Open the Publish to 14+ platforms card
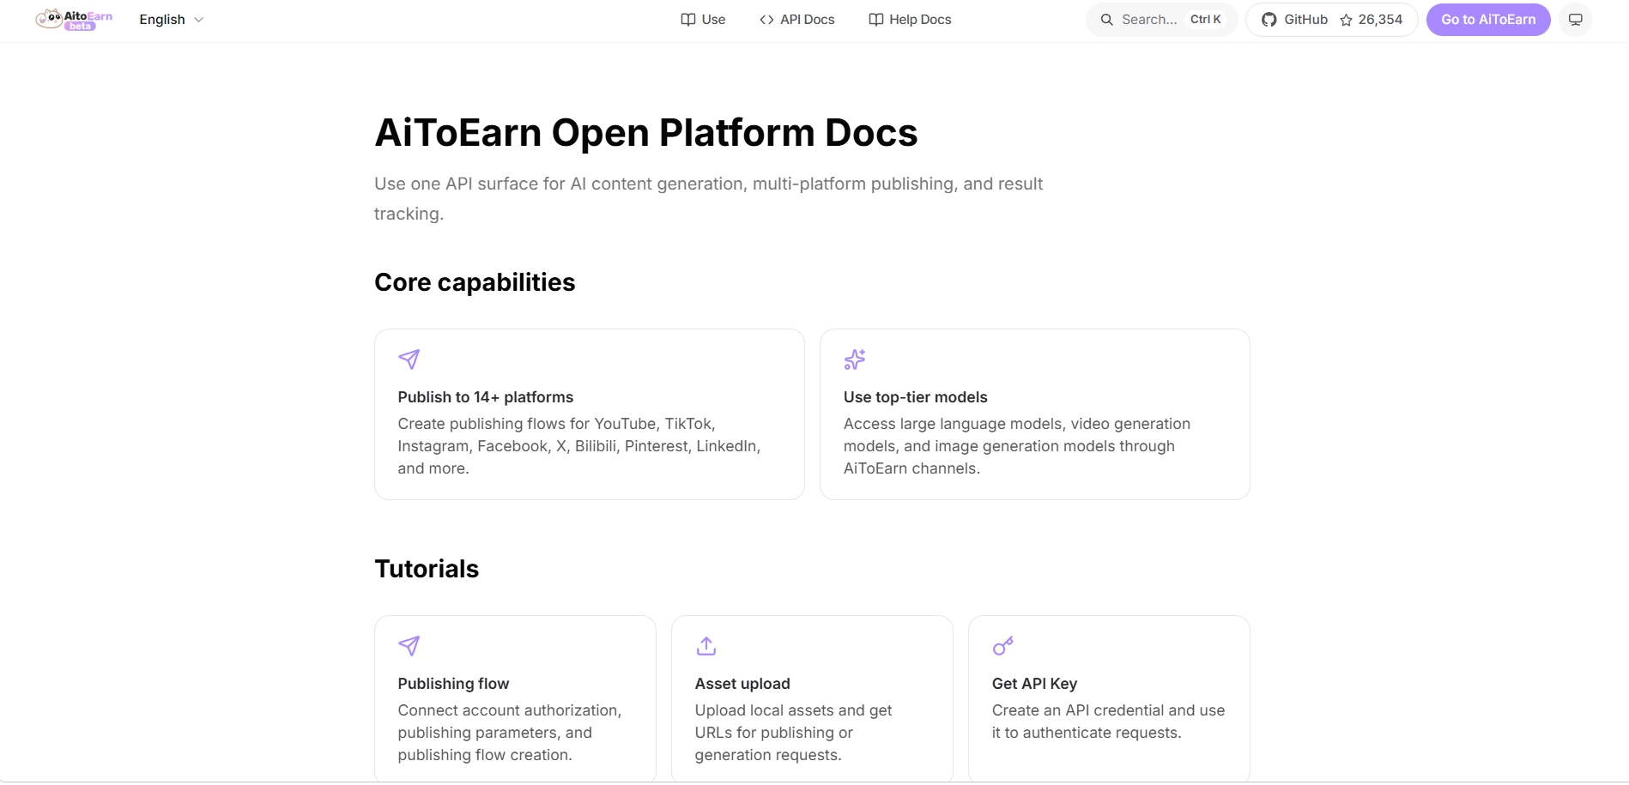The width and height of the screenshot is (1629, 785). click(x=590, y=414)
